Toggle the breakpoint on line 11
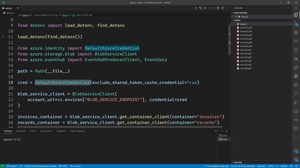 3,37
